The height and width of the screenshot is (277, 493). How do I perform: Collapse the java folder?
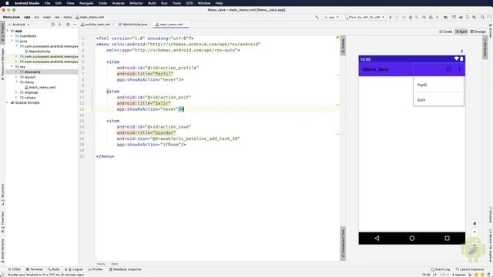pos(12,41)
